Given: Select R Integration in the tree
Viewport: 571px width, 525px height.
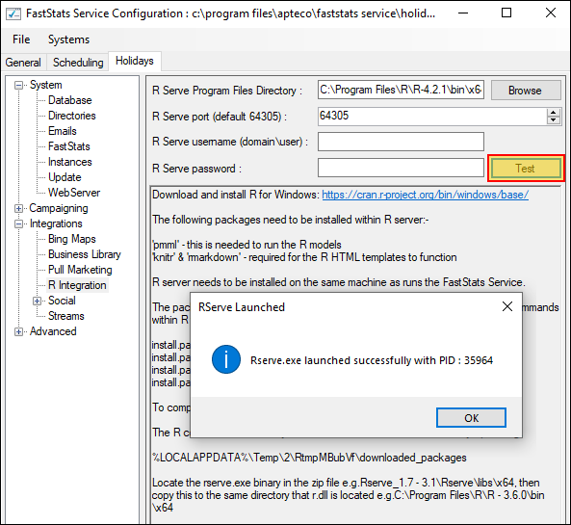Looking at the screenshot, I should point(77,285).
